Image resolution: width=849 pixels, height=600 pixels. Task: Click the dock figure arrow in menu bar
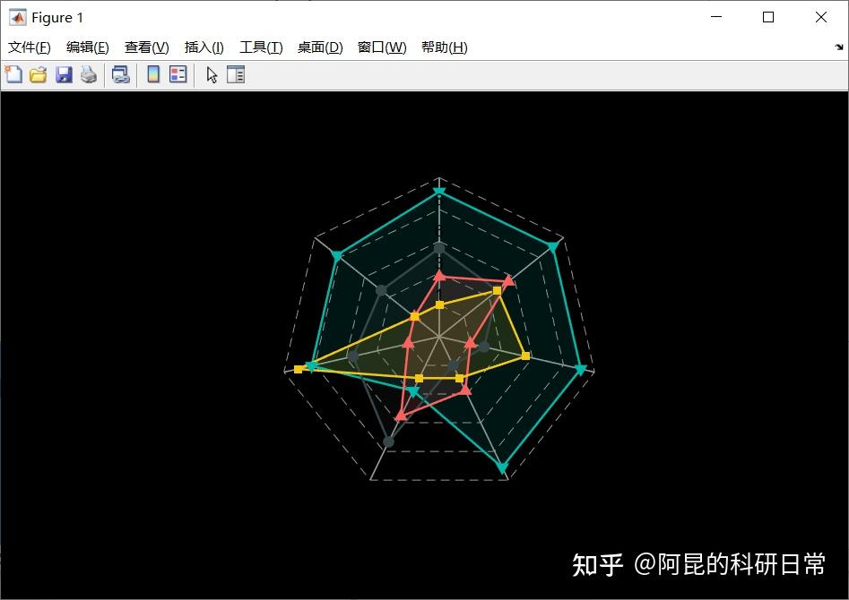[x=839, y=47]
